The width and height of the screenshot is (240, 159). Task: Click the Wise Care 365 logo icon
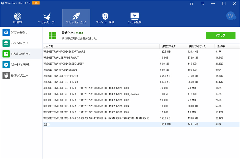[x=3, y=3]
